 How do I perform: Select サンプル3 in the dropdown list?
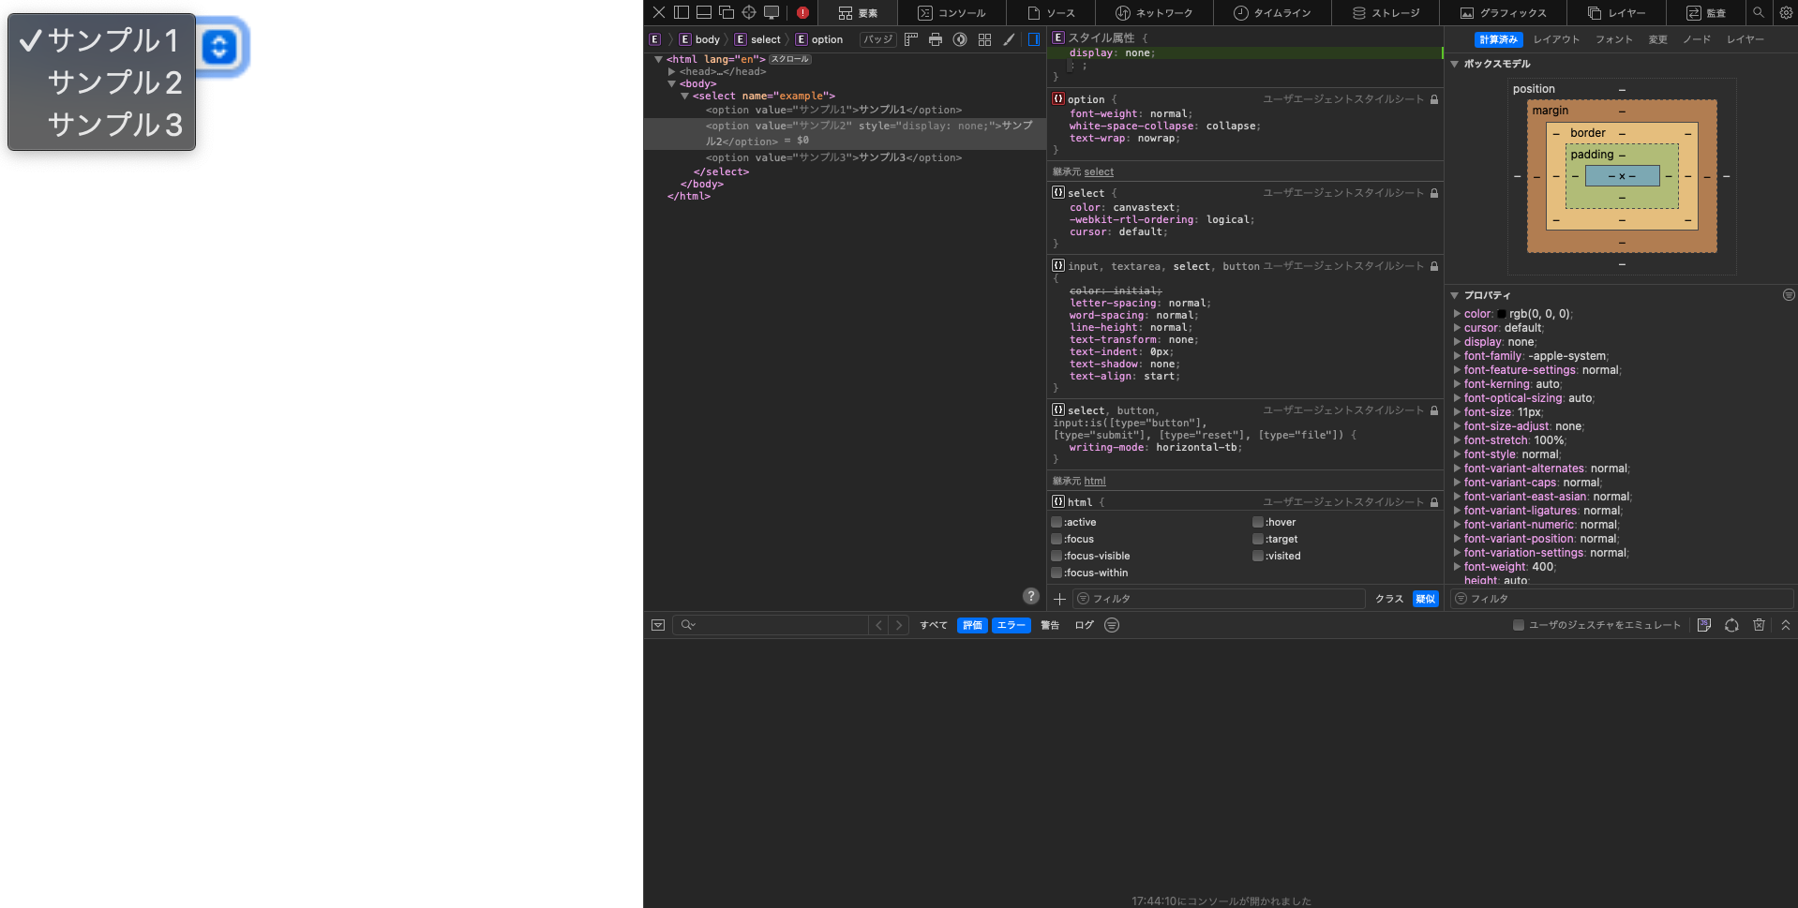[x=114, y=125]
